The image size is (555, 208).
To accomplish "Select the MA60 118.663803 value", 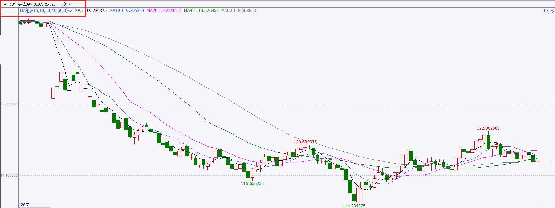I will (239, 11).
